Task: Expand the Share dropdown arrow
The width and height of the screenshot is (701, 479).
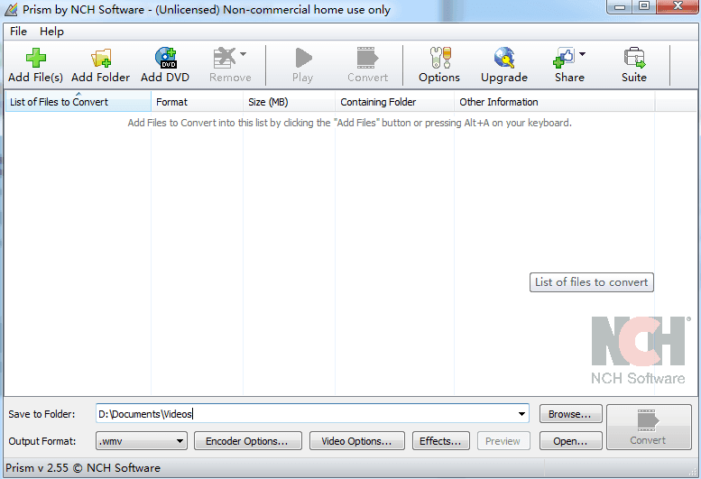Action: pyautogui.click(x=582, y=54)
